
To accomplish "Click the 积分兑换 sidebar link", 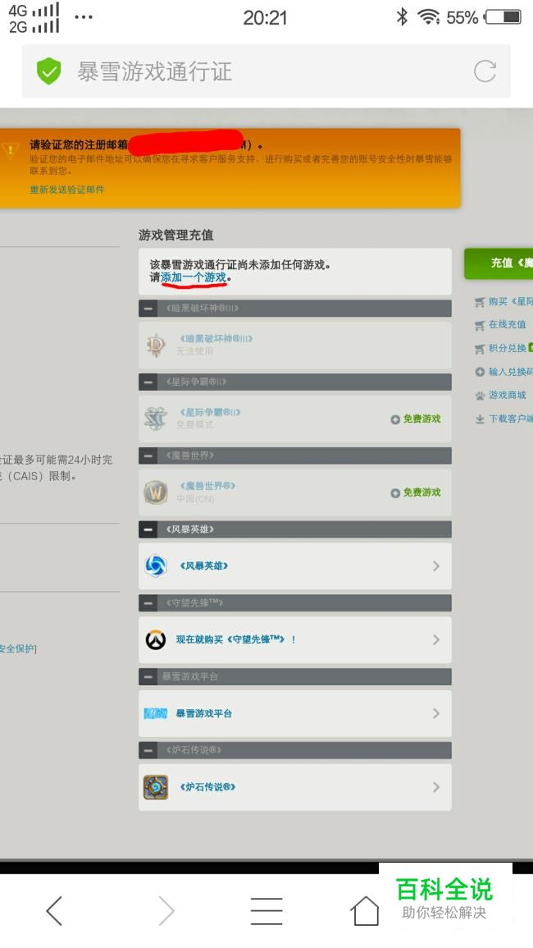I will click(507, 348).
